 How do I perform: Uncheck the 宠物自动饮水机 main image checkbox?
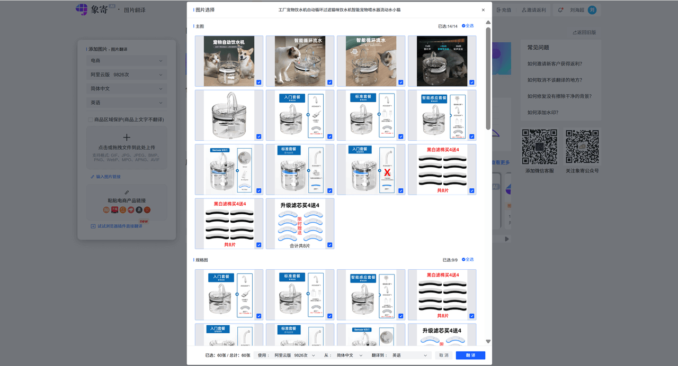(x=258, y=83)
